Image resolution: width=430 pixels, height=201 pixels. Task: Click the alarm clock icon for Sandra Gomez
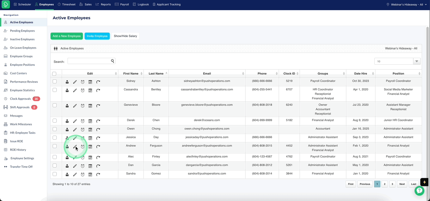tap(83, 174)
